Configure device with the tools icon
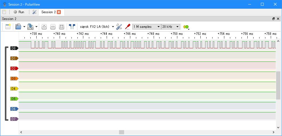This screenshot has height=136, width=282. (119, 27)
